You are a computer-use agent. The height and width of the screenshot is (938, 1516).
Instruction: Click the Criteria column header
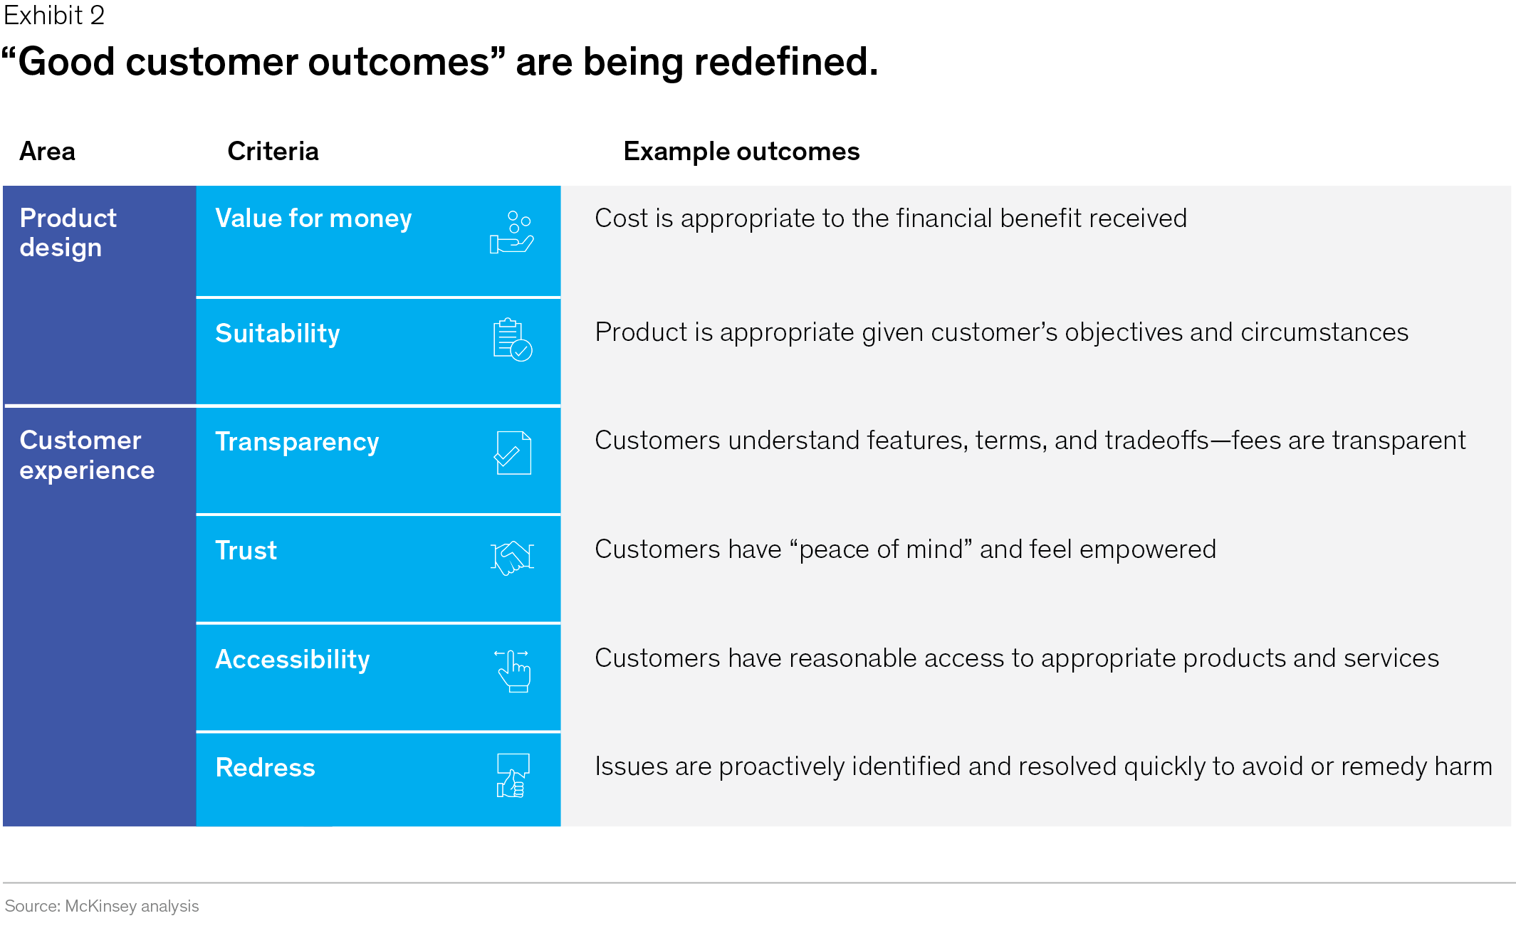click(273, 152)
